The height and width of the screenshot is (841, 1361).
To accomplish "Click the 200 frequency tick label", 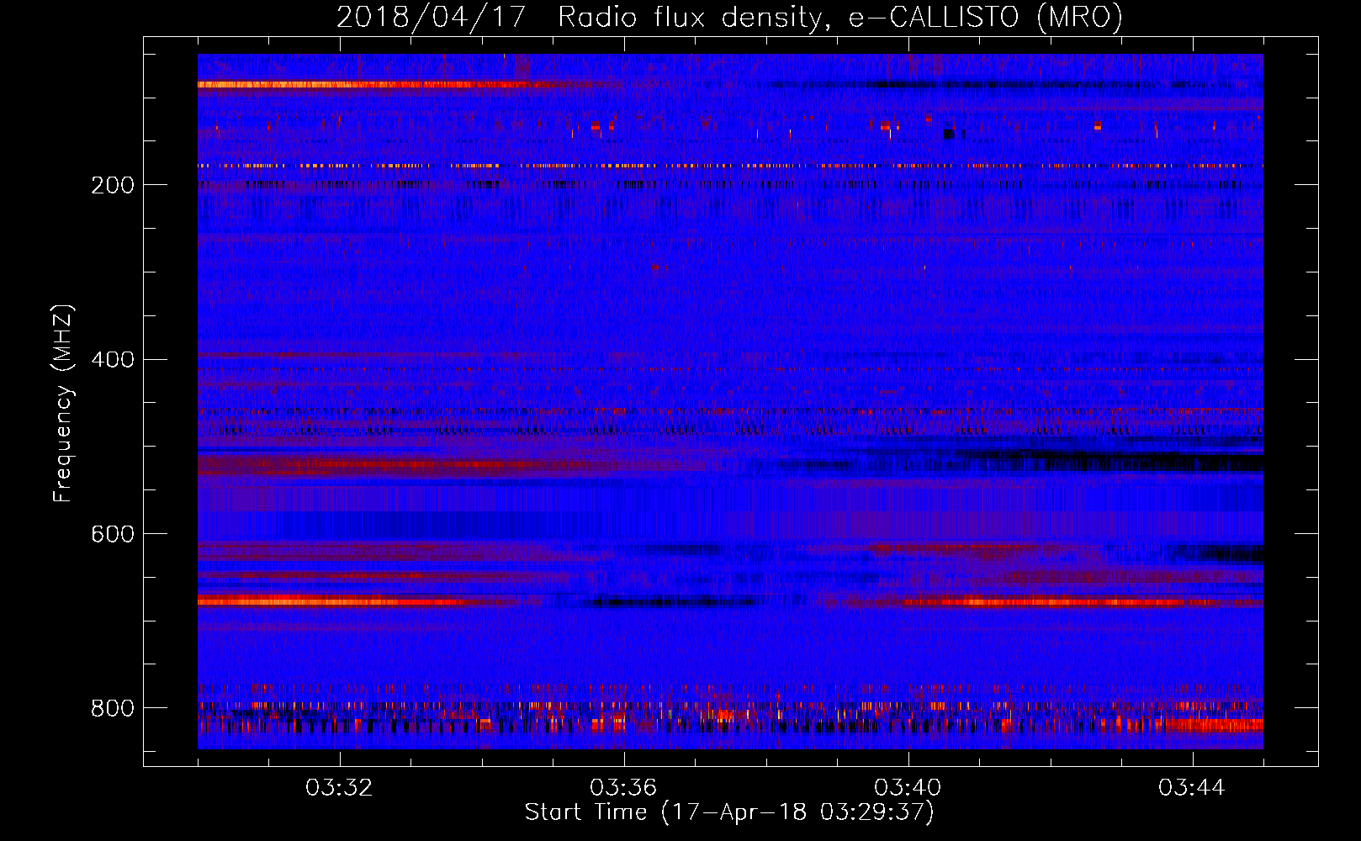I will coord(113,185).
